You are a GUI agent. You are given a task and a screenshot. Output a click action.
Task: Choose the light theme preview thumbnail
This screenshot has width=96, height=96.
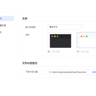pos(86,40)
